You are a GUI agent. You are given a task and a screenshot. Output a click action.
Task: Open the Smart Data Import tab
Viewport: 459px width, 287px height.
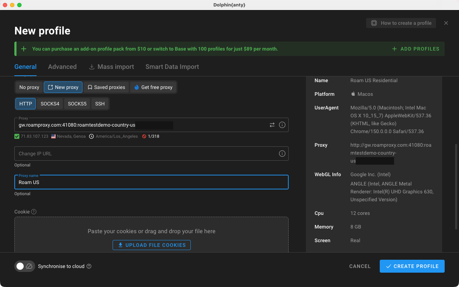point(172,67)
